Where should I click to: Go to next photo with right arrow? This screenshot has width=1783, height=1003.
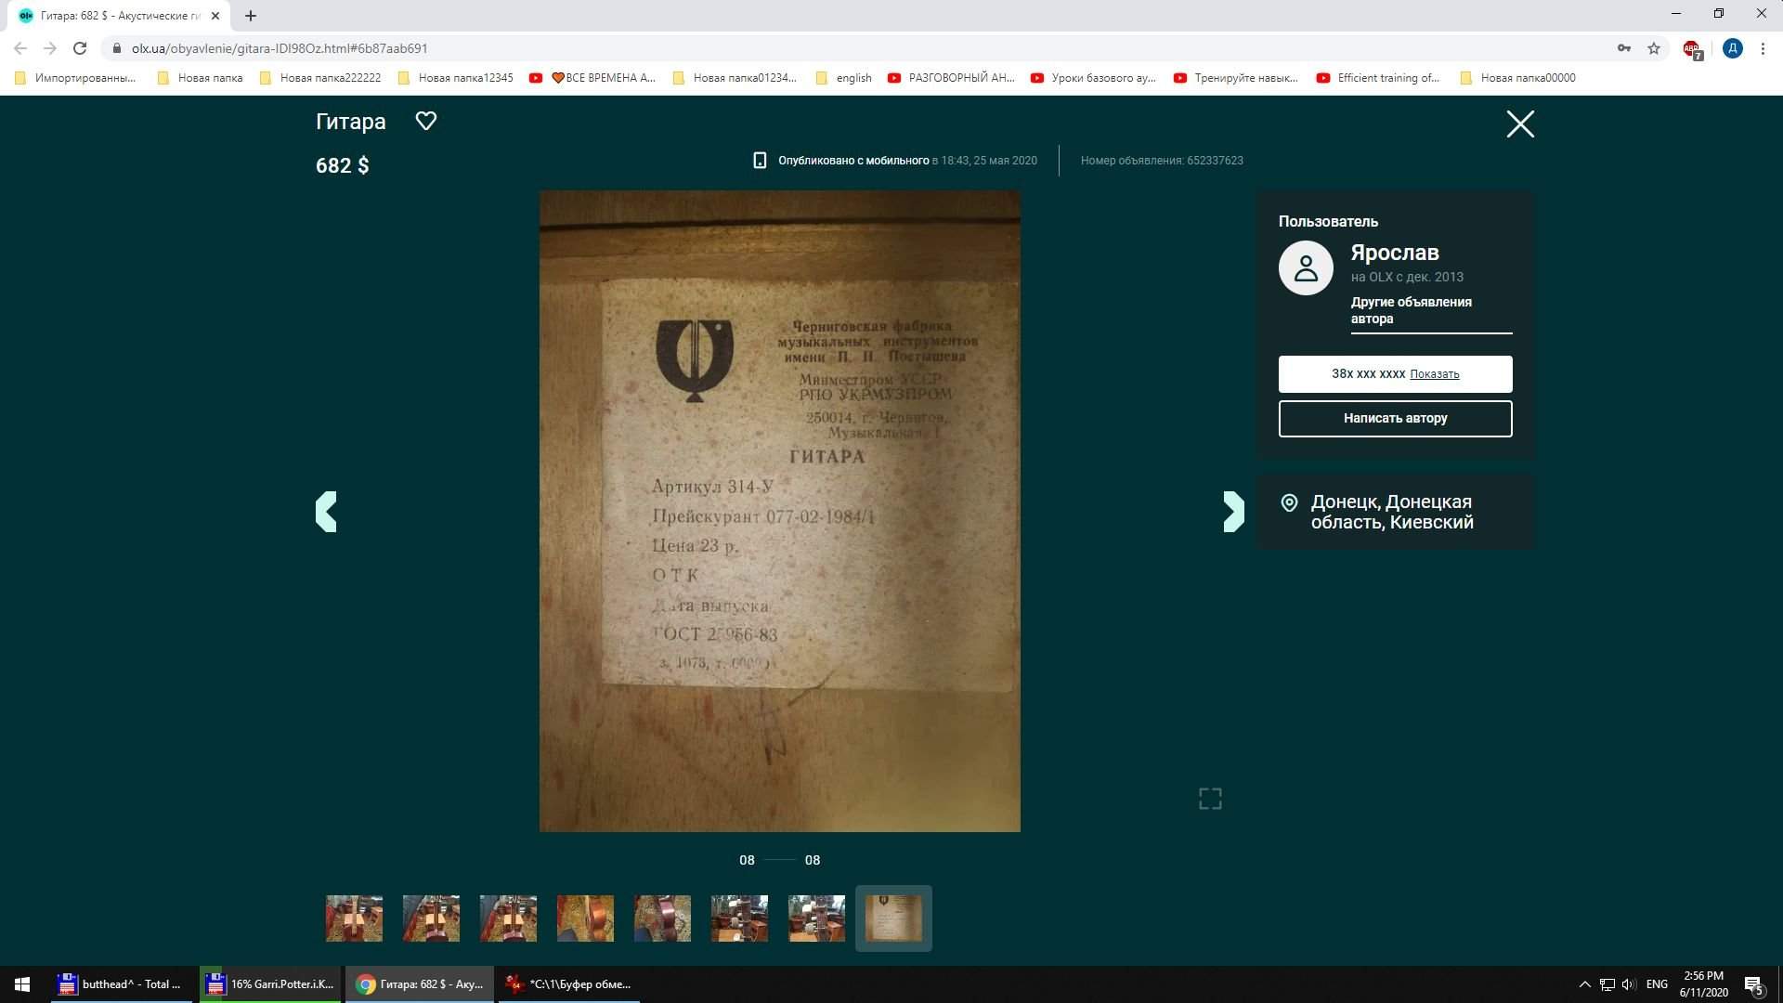pyautogui.click(x=1233, y=512)
